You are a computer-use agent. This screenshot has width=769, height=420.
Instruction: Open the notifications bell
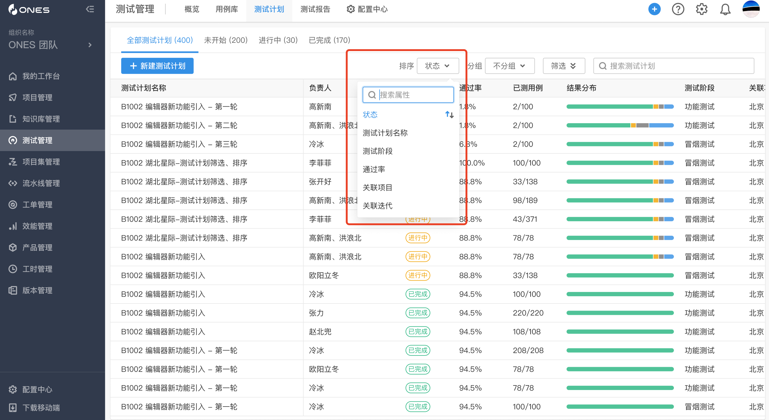coord(725,9)
